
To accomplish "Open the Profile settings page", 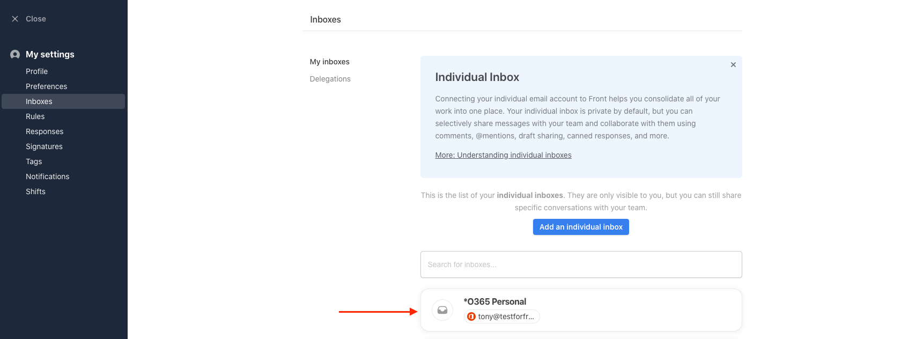I will click(36, 71).
